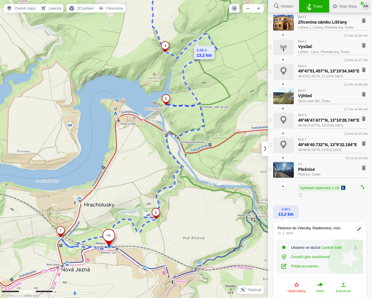Image resolution: width=372 pixels, height=298 pixels.
Task: Open the route info circle icon
Action: pos(301,195)
